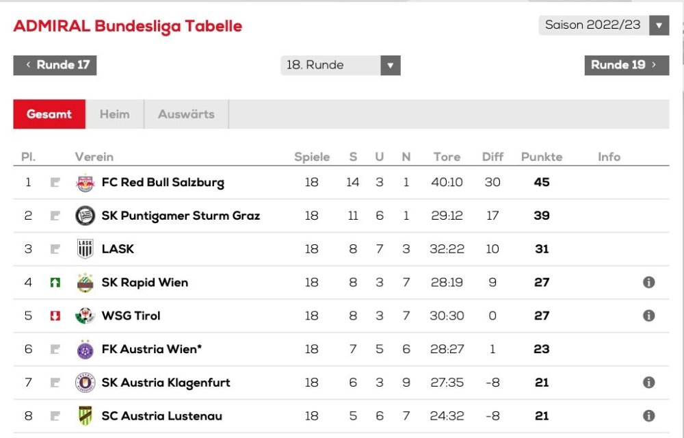This screenshot has width=684, height=438.
Task: Go back to Runde 17
Action: tap(55, 65)
